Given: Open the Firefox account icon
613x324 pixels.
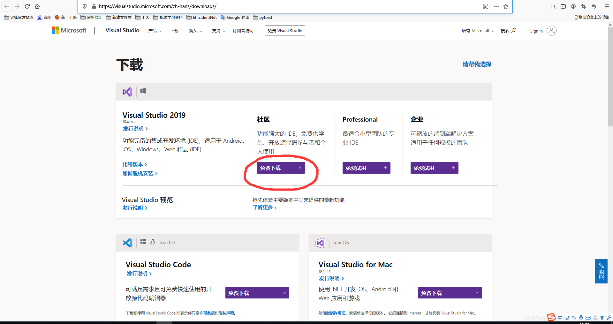Looking at the screenshot, I should pos(573,6).
